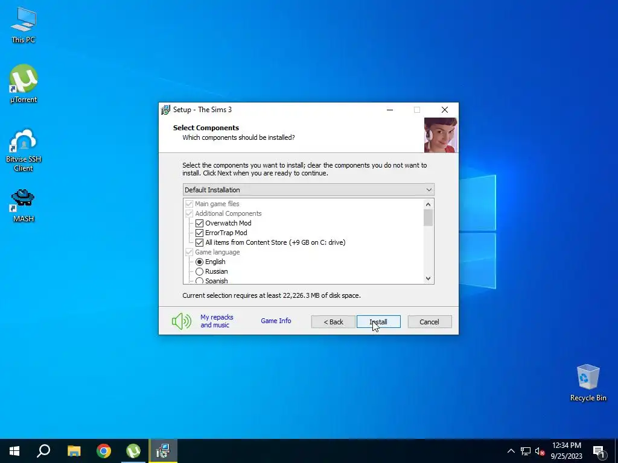Open the Windows Start menu
The width and height of the screenshot is (618, 463).
pyautogui.click(x=14, y=451)
